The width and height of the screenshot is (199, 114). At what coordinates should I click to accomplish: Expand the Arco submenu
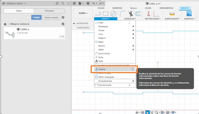[115, 34]
